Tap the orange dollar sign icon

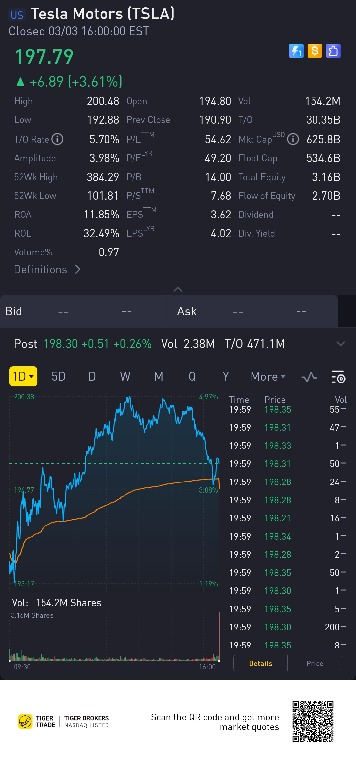(314, 51)
